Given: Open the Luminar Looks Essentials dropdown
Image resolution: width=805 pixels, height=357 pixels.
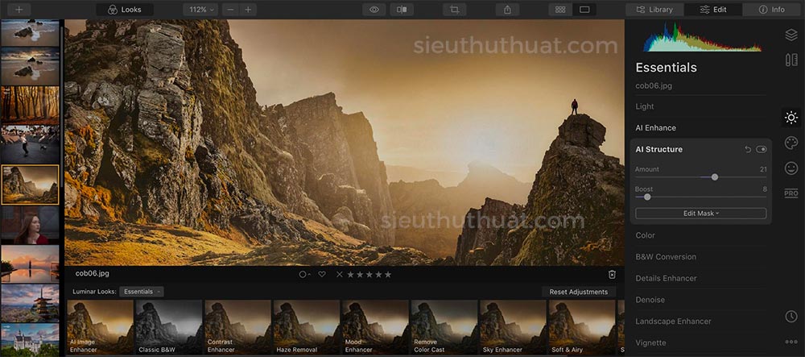Looking at the screenshot, I should (x=142, y=292).
